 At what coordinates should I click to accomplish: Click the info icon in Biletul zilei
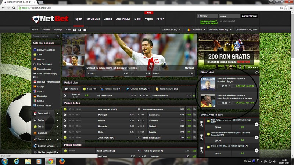pyautogui.click(x=257, y=72)
